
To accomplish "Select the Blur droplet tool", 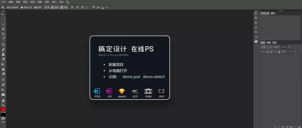I will click(3, 69).
